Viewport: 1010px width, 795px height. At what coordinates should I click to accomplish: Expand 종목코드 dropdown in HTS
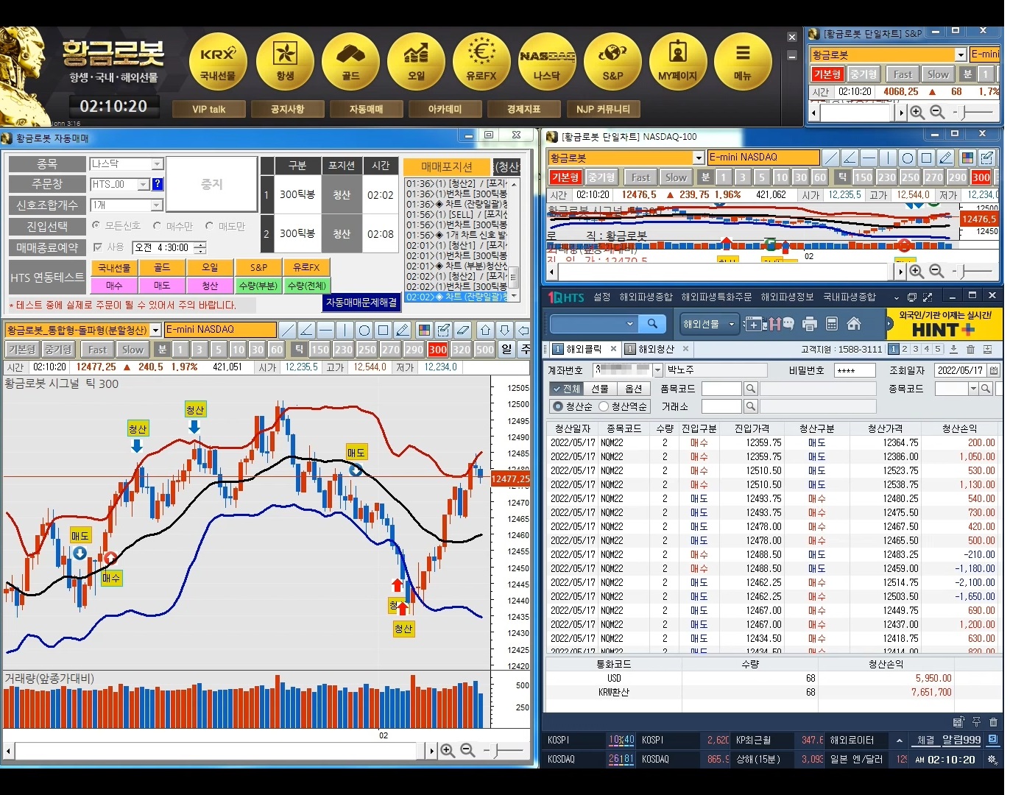[x=973, y=389]
